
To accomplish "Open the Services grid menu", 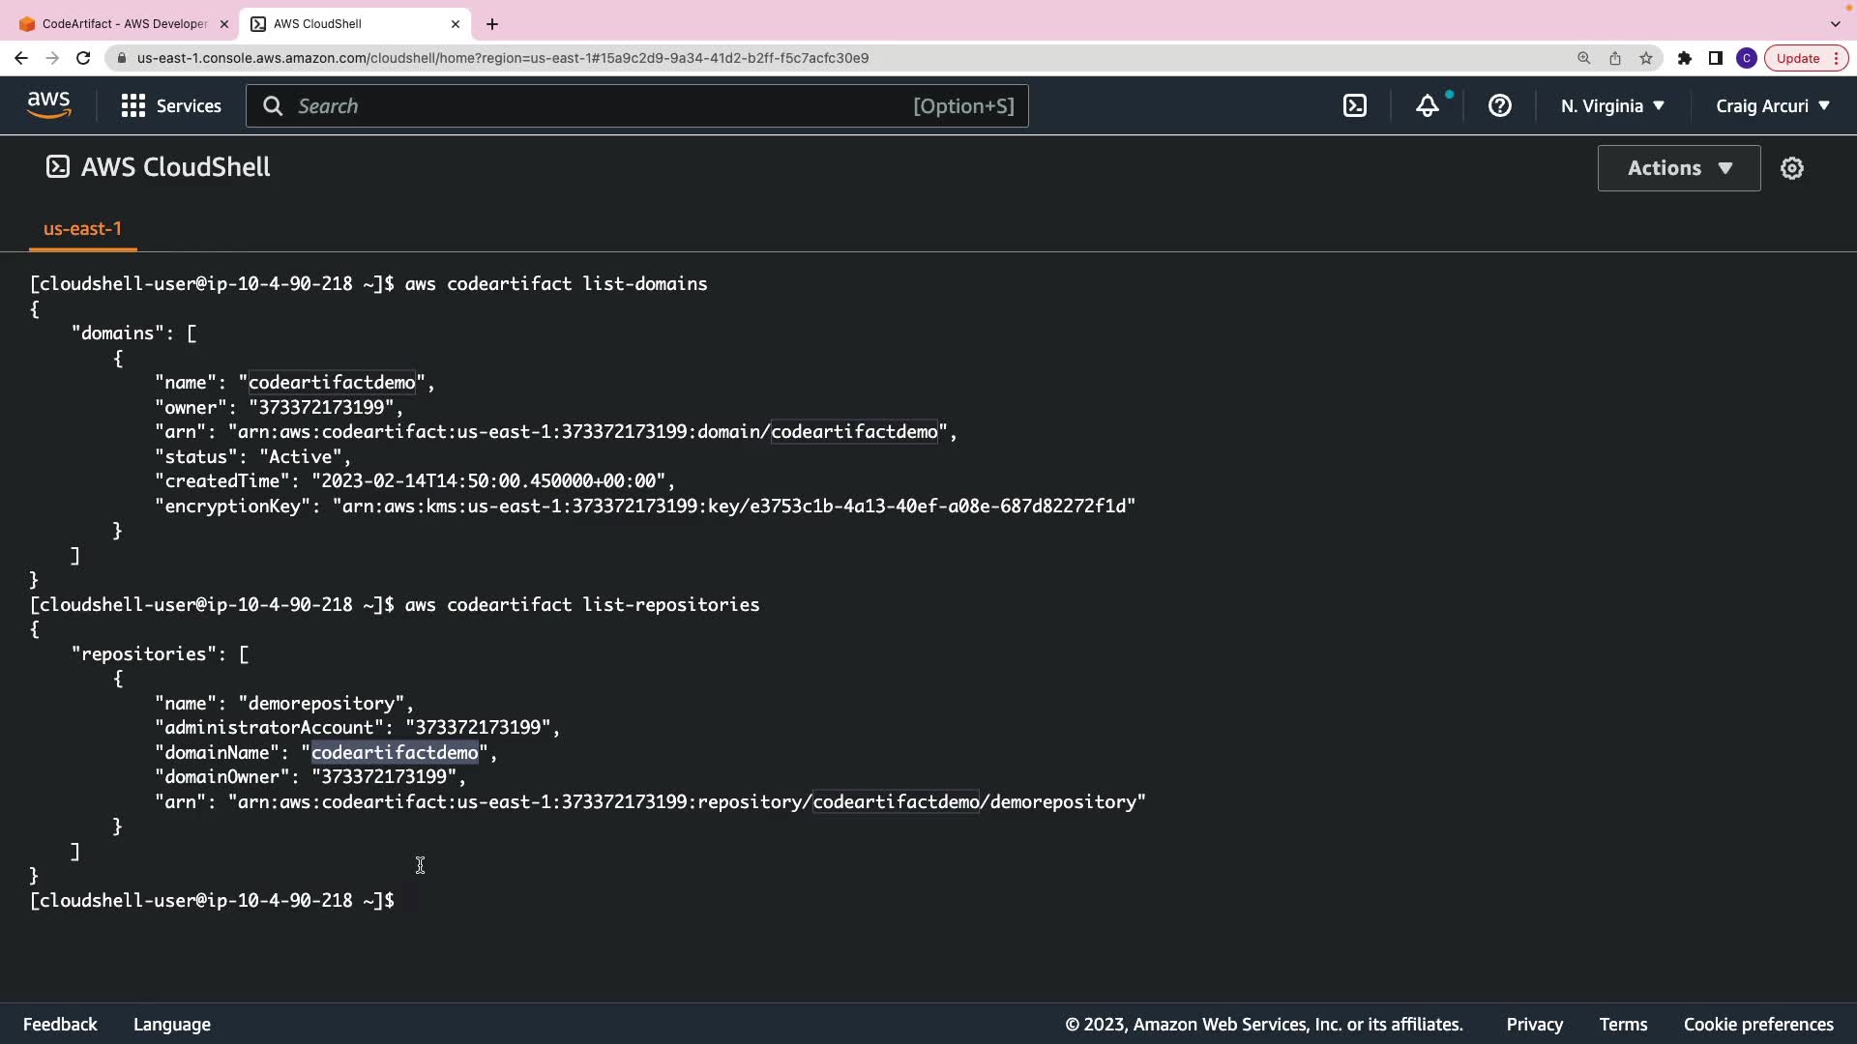I will 171,106.
